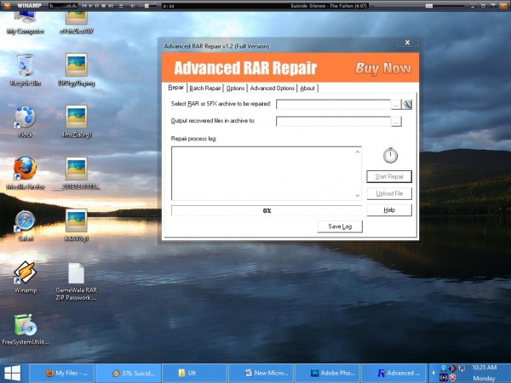Switch to My Files Firefox taskbar item

click(62, 374)
